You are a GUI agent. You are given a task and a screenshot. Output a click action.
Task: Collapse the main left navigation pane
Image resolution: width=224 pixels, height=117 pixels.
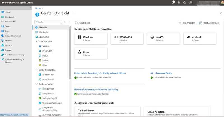30,8
